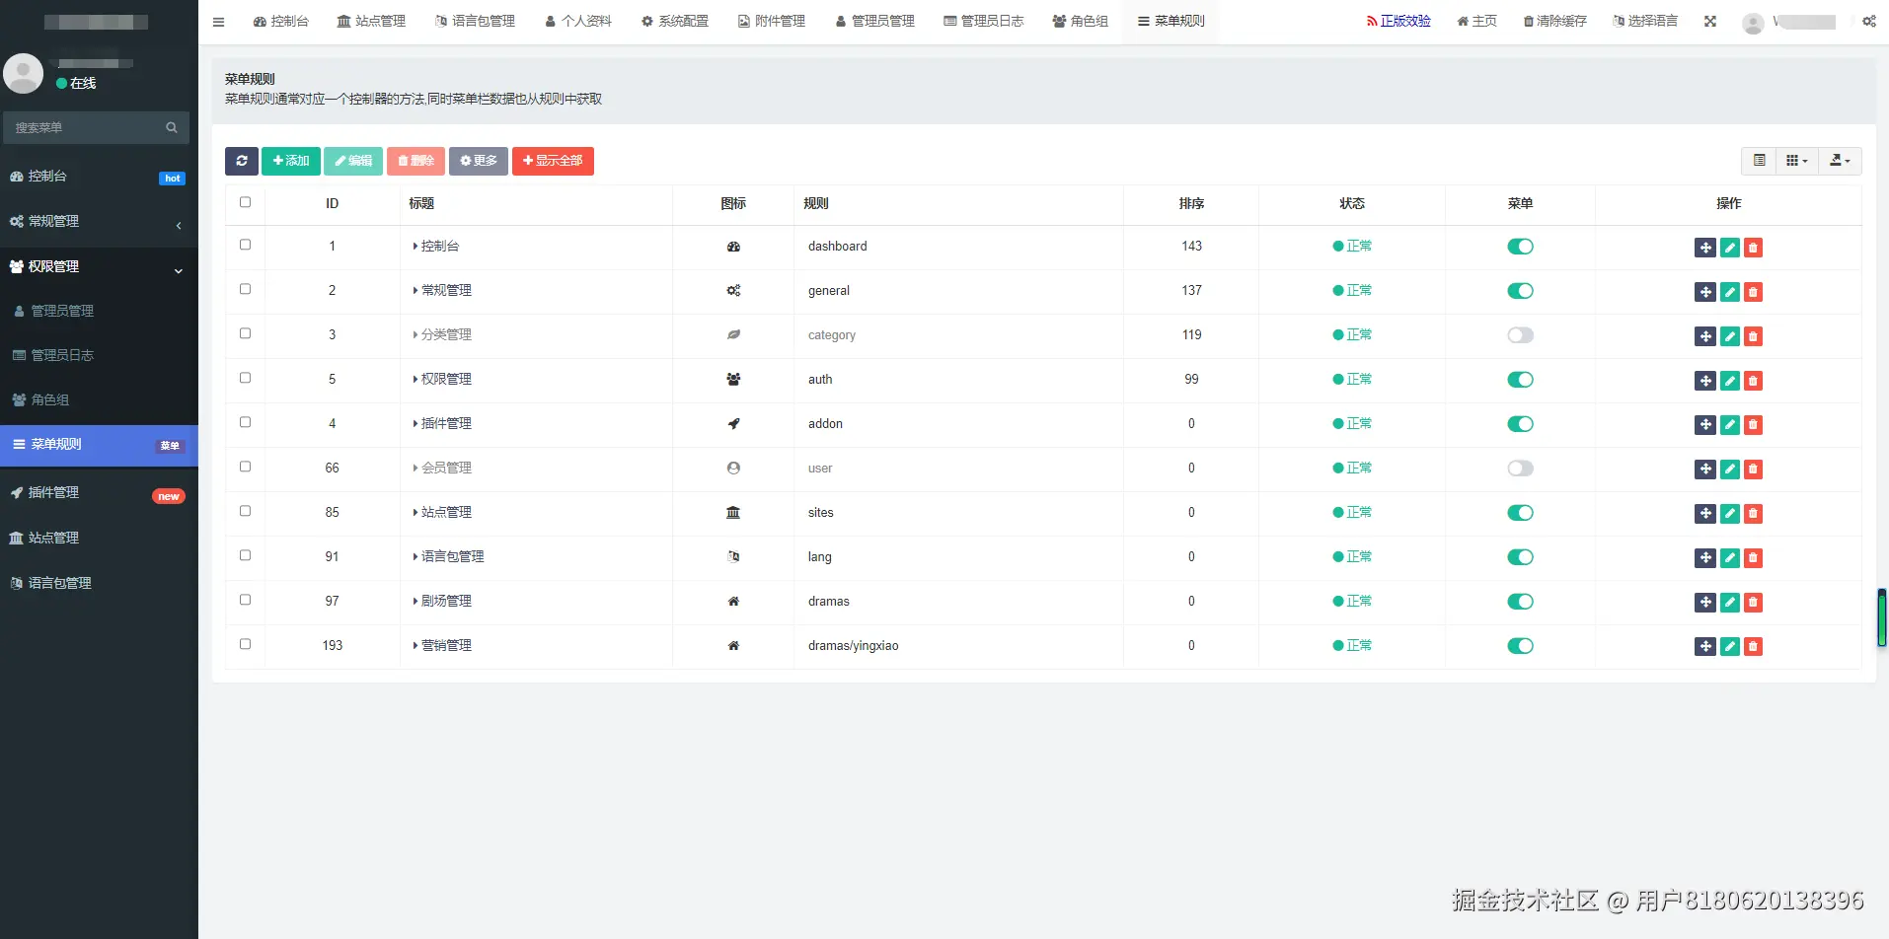Edit the general rule with its pencil icon

1729,292
